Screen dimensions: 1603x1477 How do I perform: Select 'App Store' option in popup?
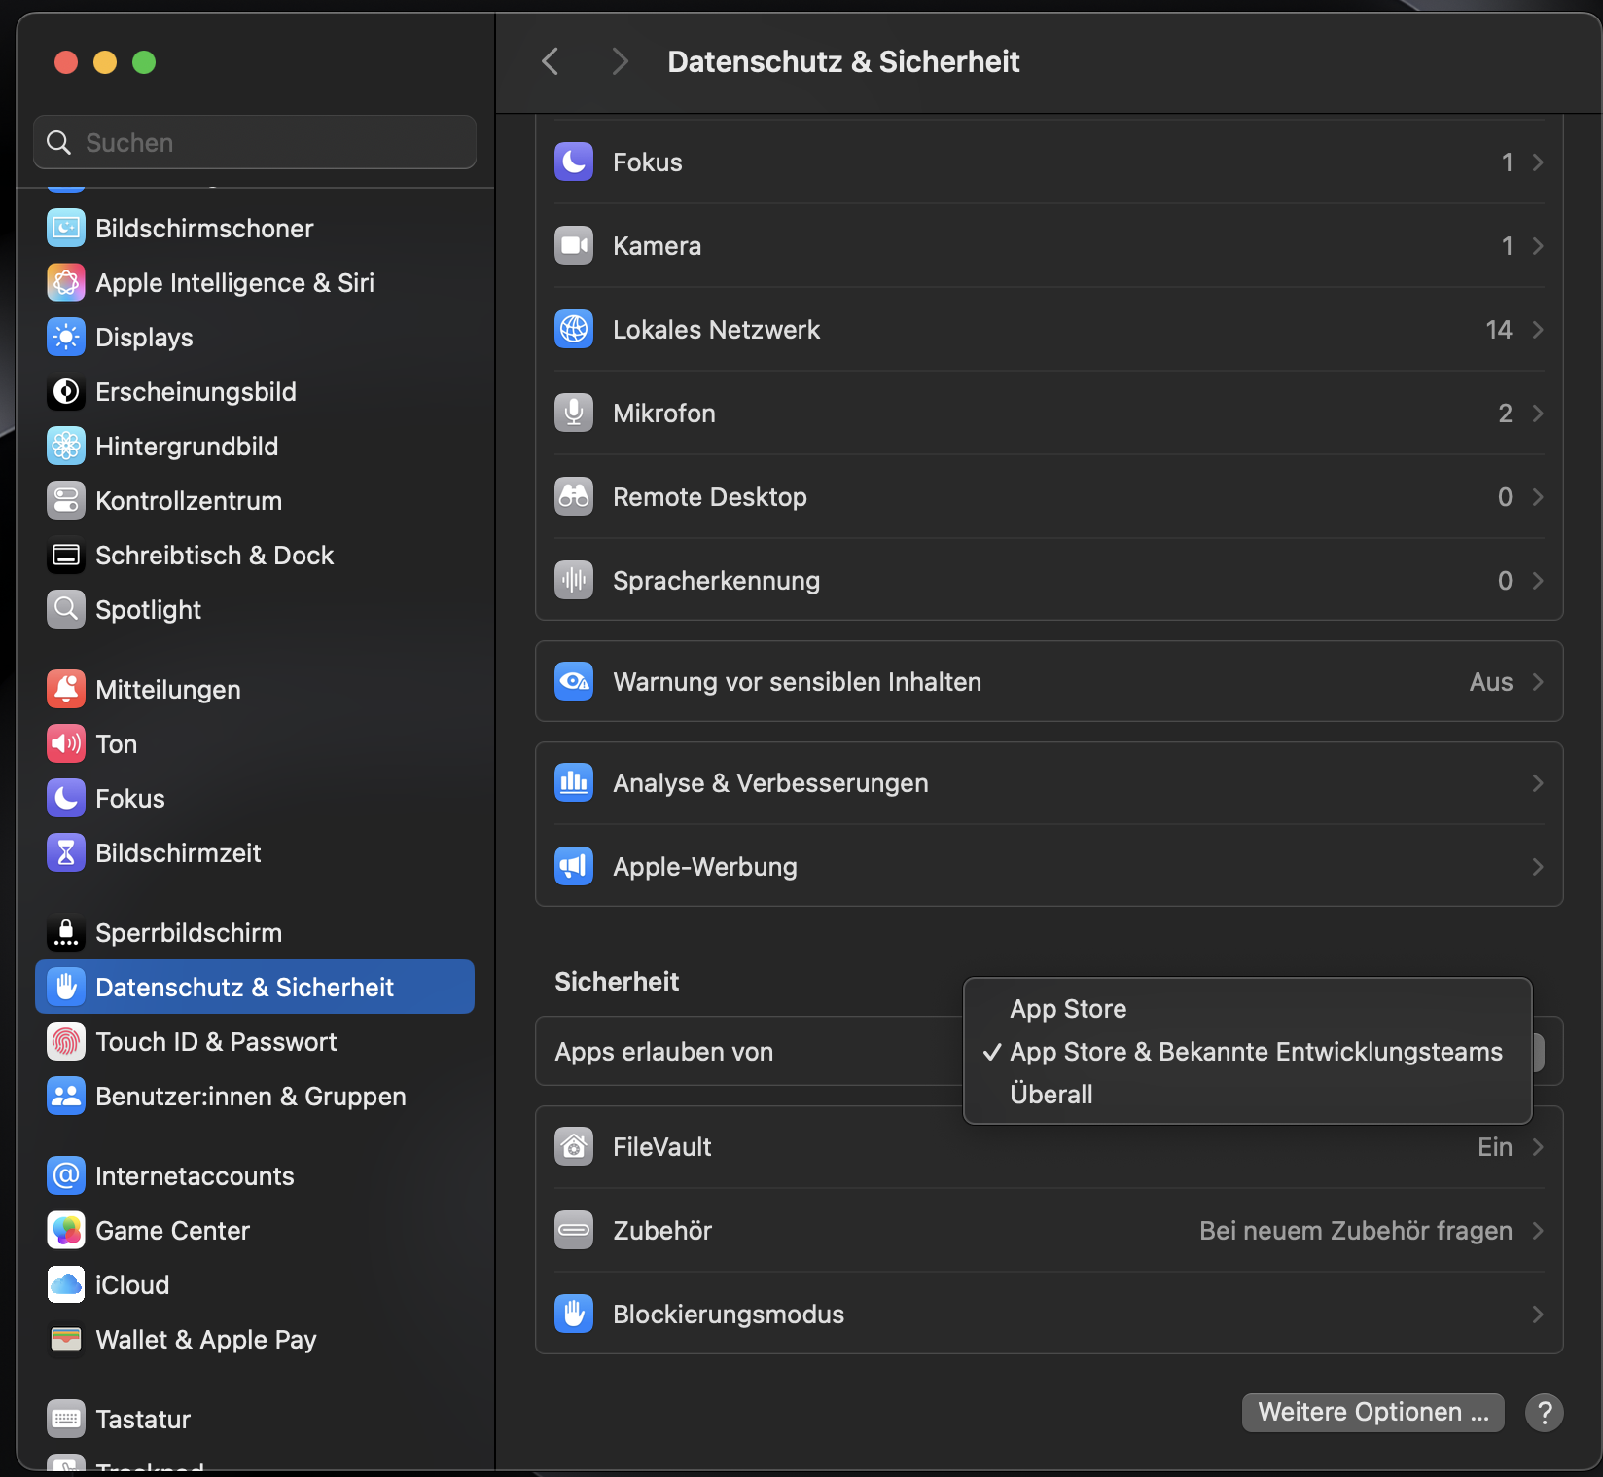coord(1068,1009)
